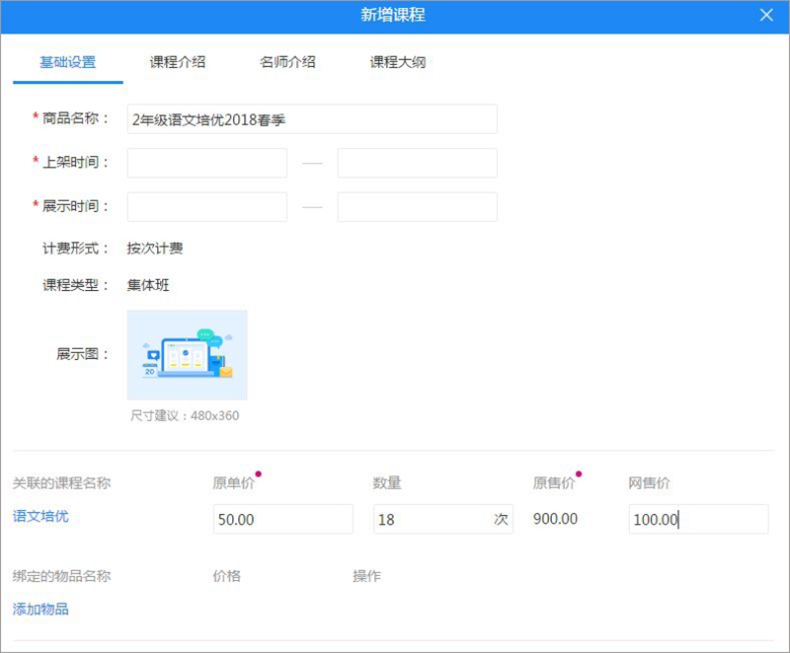Viewport: 790px width, 653px height.
Task: Click the 次 unit suffix in 数量
Action: click(501, 519)
